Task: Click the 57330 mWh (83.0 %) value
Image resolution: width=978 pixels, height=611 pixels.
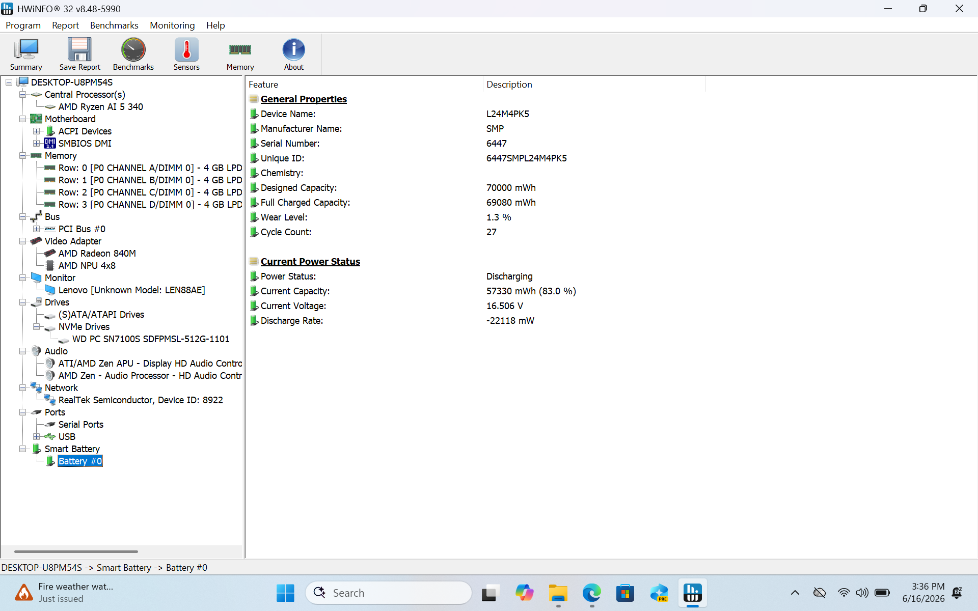Action: point(531,291)
